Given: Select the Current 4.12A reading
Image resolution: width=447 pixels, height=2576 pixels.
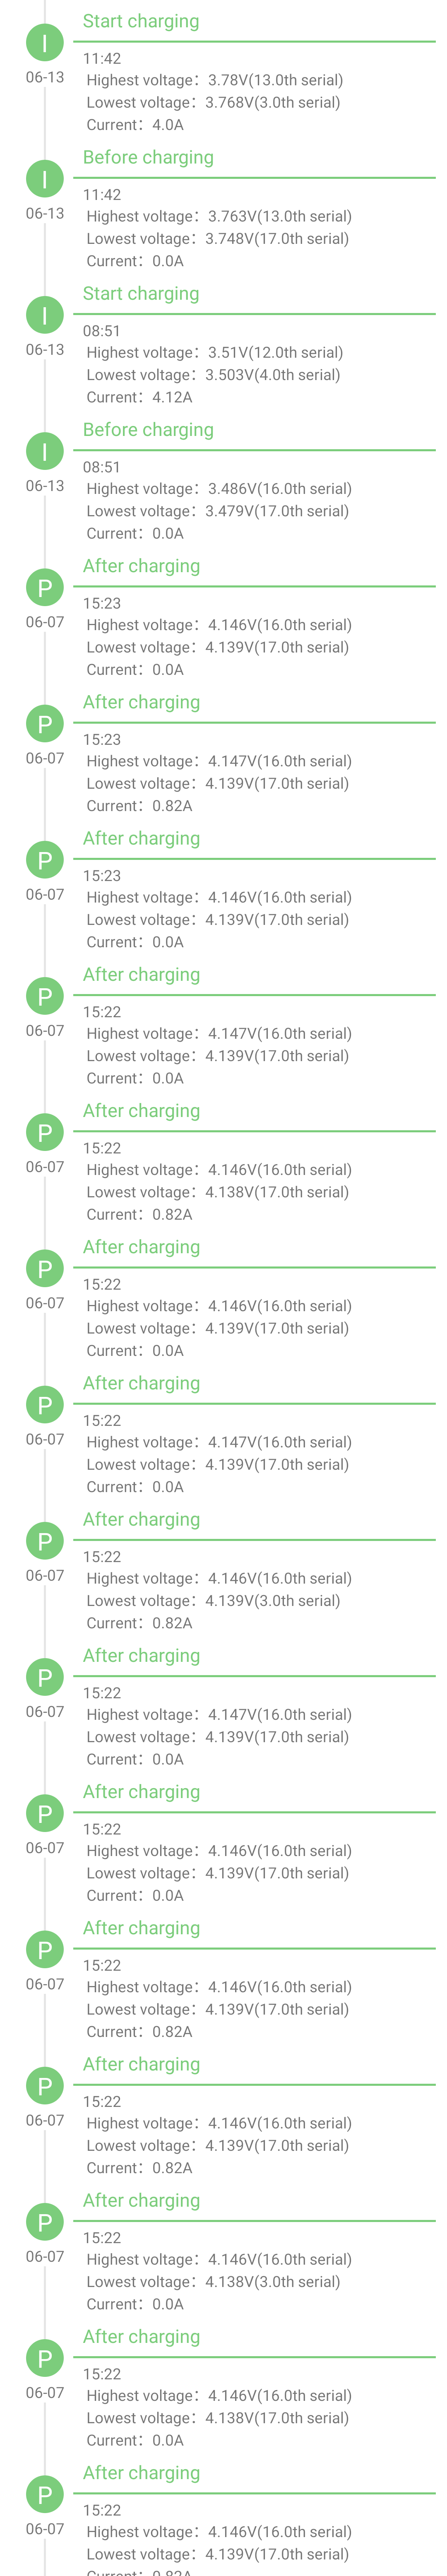Looking at the screenshot, I should click(139, 397).
